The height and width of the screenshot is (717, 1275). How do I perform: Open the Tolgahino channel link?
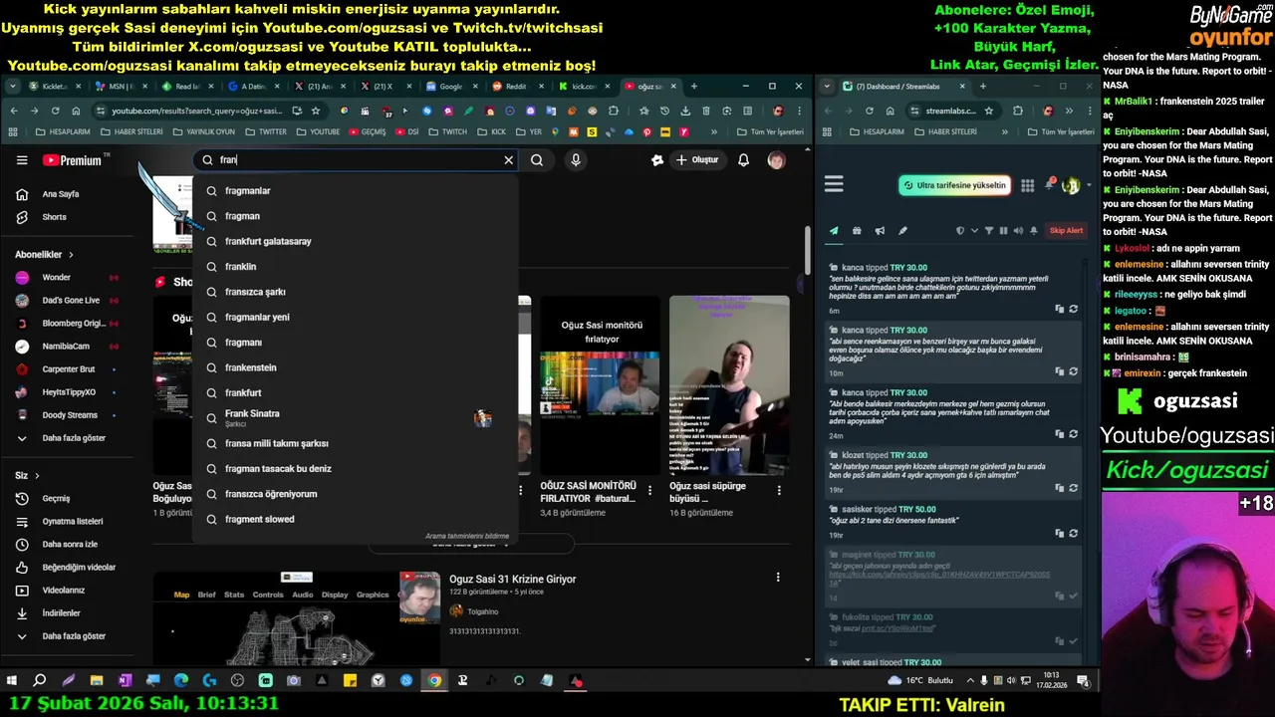click(482, 611)
